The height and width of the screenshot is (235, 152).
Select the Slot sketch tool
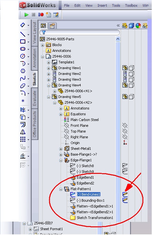coord(23,49)
